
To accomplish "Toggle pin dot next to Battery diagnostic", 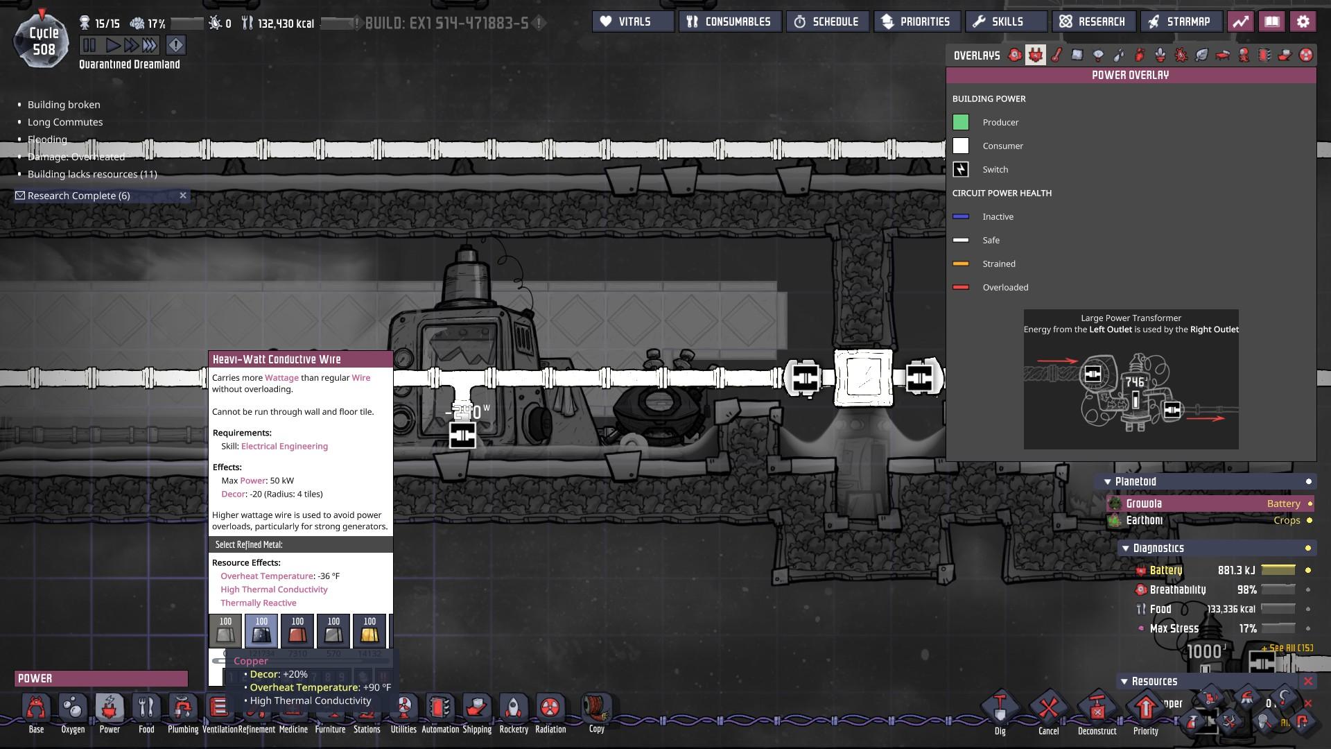I will [x=1308, y=570].
